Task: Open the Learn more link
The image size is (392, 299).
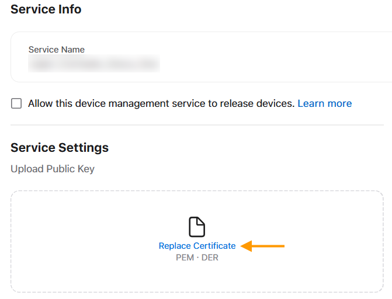Action: pyautogui.click(x=324, y=103)
